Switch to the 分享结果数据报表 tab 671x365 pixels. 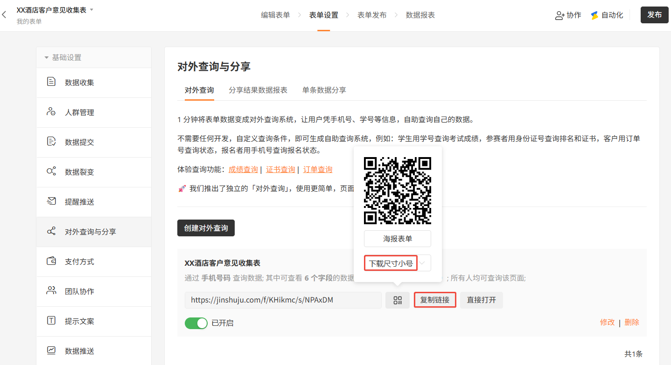tap(258, 90)
